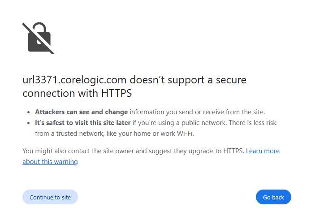Select the url3371.corelogic.com domain in the heading
Screen dimensions: 311x216
(74, 80)
